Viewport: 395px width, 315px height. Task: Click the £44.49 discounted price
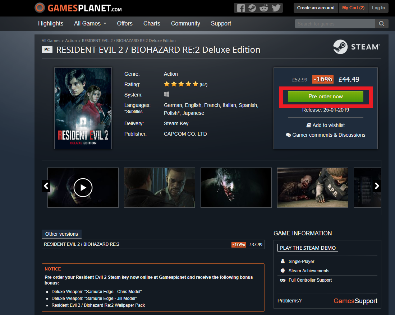[349, 79]
